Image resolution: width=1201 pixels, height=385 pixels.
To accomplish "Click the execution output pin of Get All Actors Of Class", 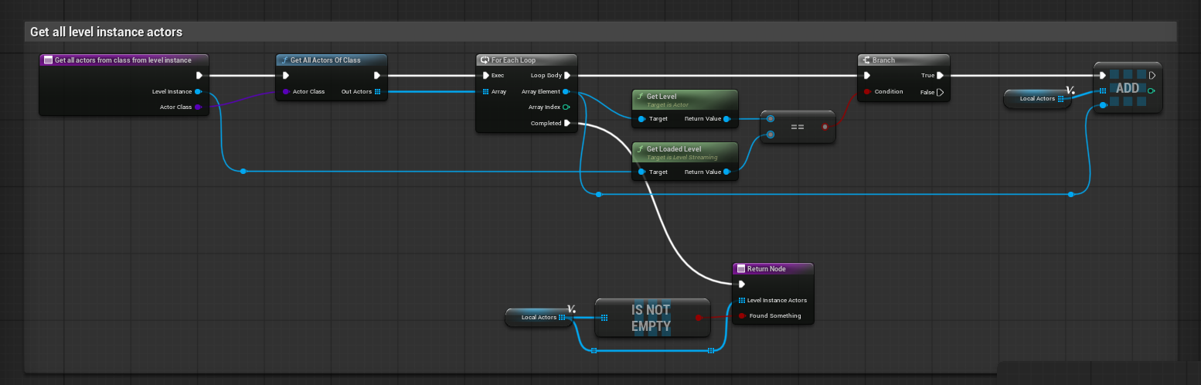I will click(x=377, y=76).
